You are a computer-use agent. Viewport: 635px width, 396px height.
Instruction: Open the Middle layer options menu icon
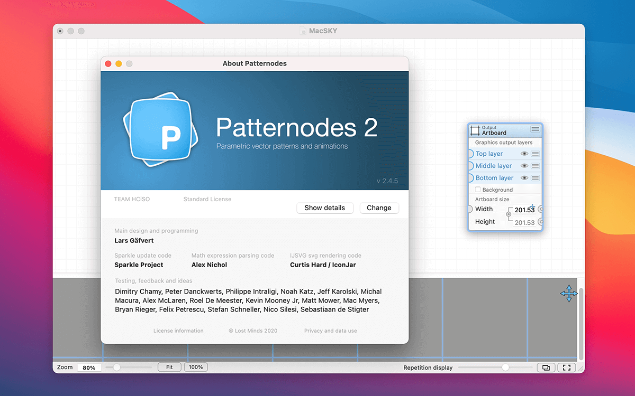pyautogui.click(x=536, y=166)
